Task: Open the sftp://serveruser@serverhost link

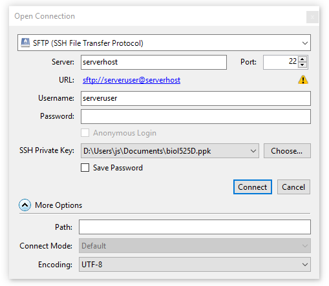Action: pos(131,80)
